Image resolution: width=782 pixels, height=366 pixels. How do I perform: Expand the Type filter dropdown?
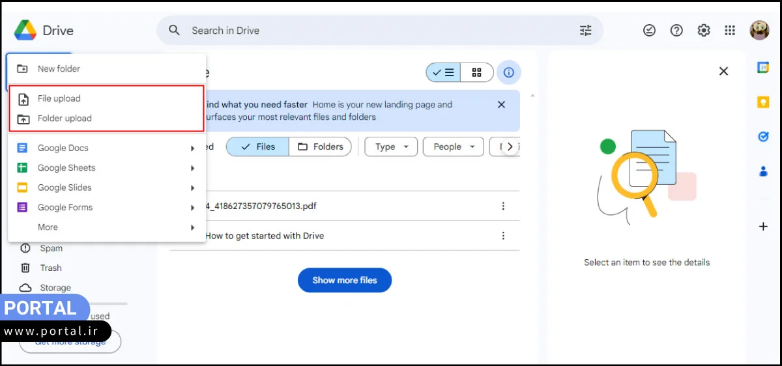391,147
